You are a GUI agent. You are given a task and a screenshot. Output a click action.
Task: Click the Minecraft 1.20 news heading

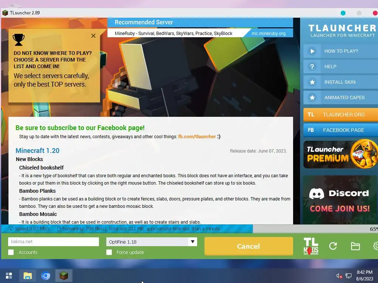pyautogui.click(x=37, y=151)
